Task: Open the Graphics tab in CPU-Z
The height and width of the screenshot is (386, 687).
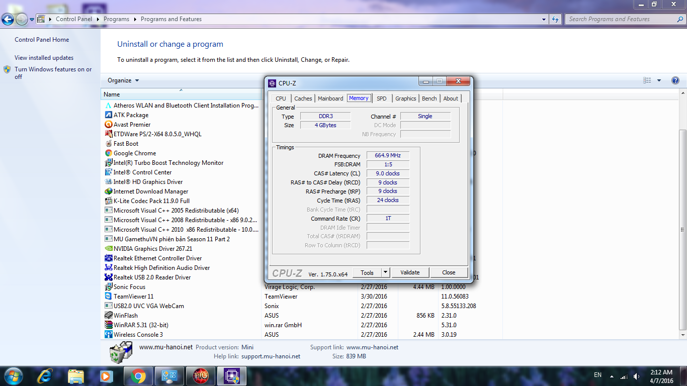Action: point(405,99)
